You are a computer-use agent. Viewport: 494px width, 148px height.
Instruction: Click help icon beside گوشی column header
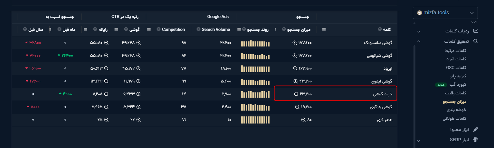pyautogui.click(x=125, y=29)
